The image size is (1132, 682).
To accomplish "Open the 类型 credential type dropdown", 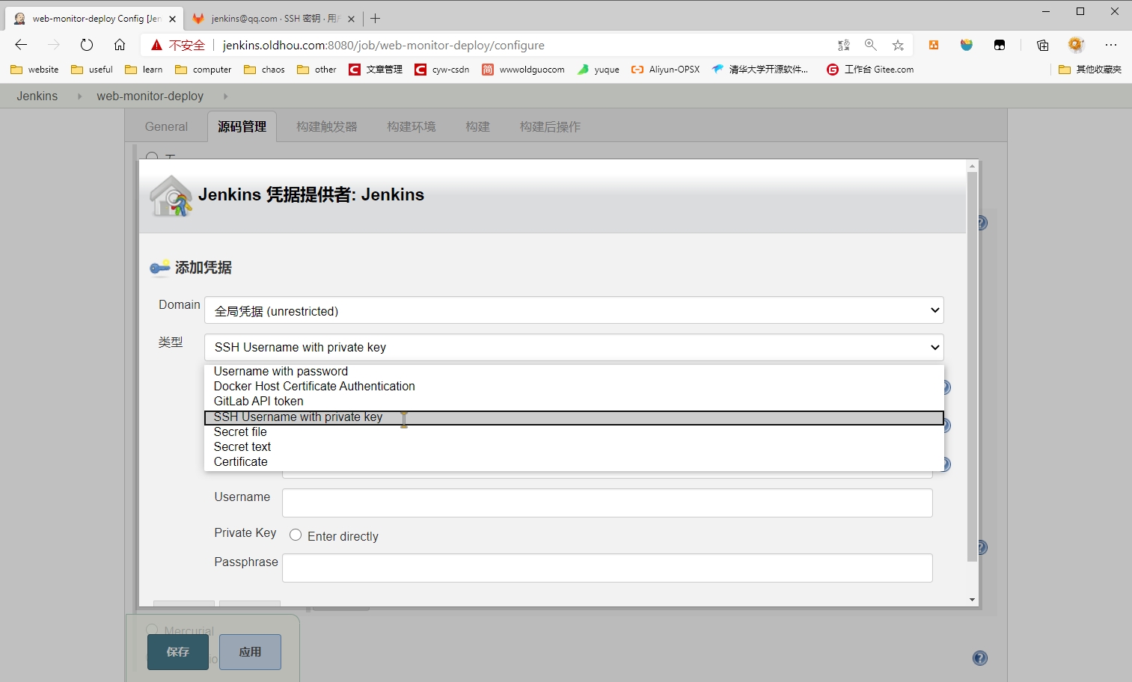I will (574, 347).
